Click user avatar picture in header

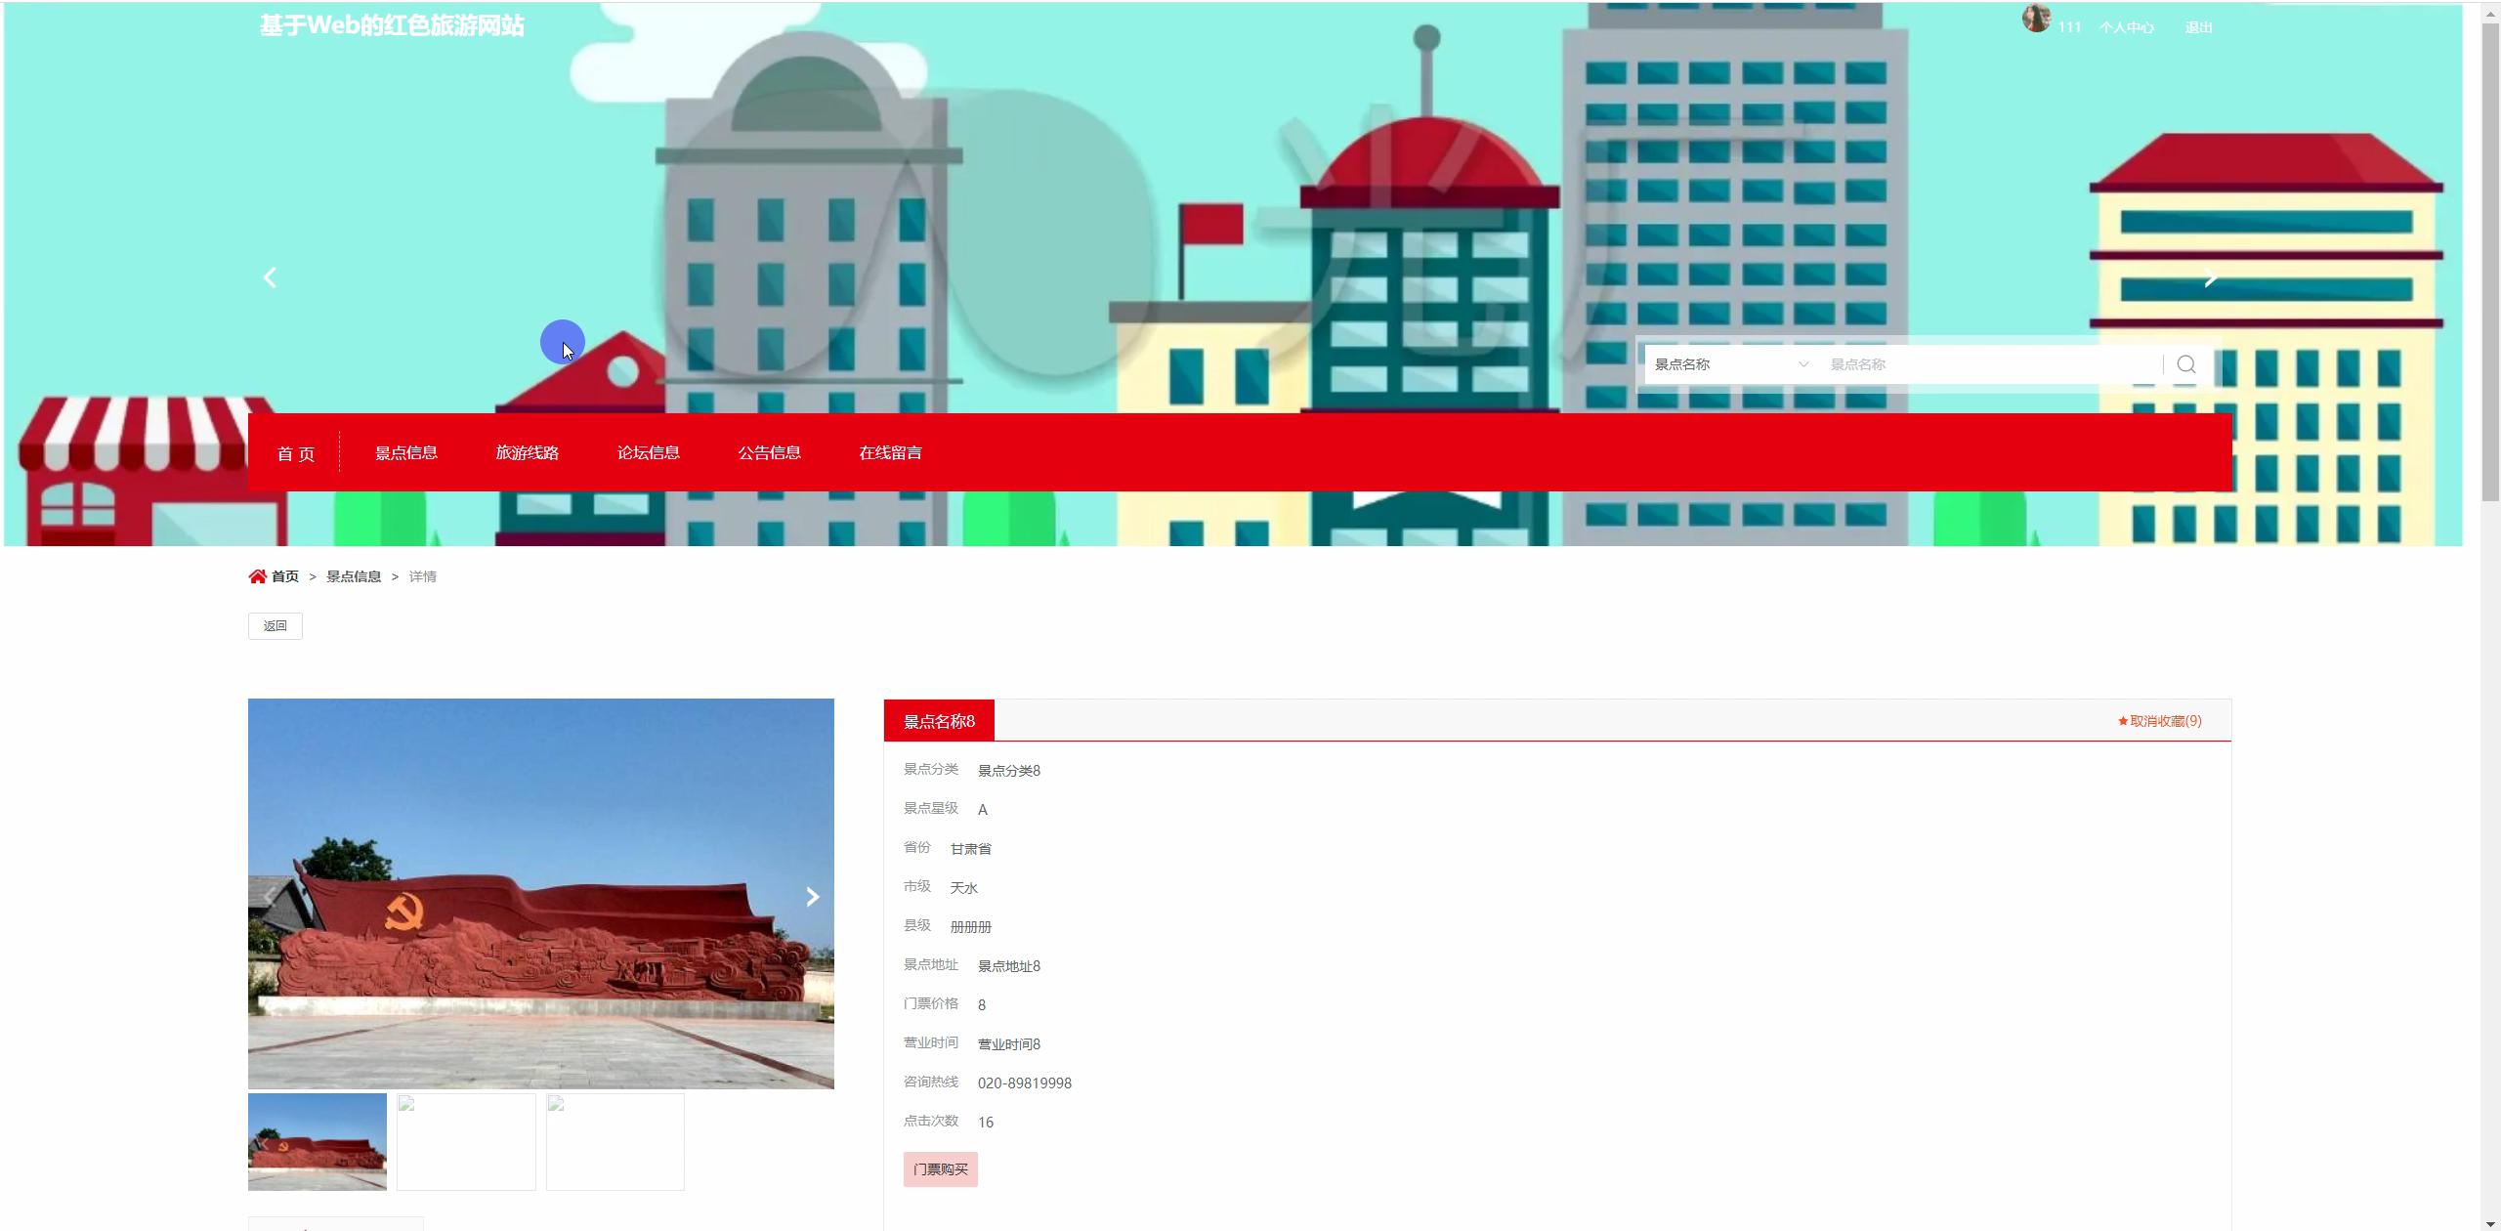click(2036, 20)
